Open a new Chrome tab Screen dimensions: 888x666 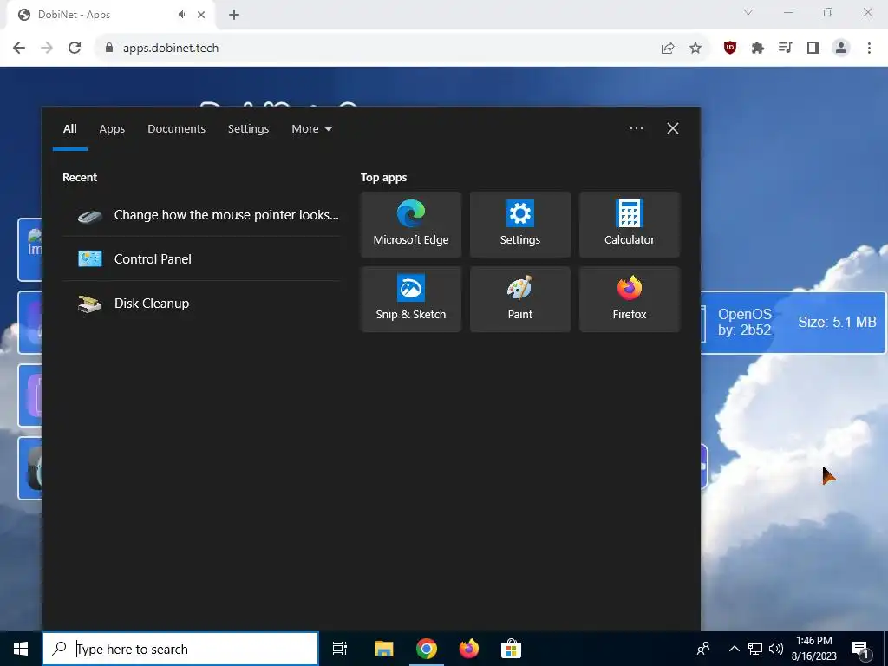(x=234, y=15)
